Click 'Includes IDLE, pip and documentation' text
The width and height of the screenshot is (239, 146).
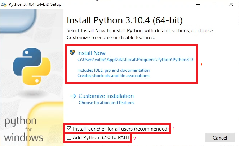click(113, 70)
